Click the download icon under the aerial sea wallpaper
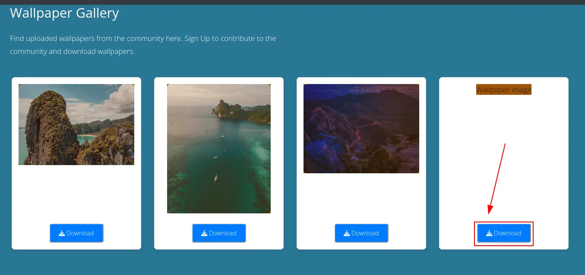The image size is (585, 275). (x=204, y=233)
